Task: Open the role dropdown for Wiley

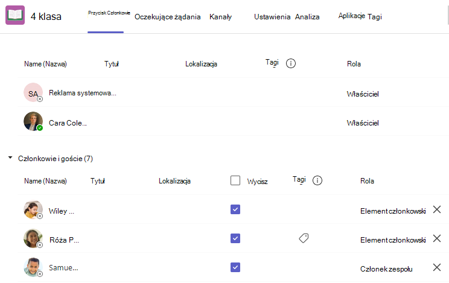Action: pyautogui.click(x=393, y=211)
